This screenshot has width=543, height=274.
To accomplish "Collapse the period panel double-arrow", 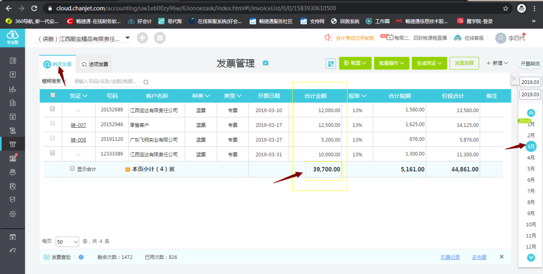I will pyautogui.click(x=514, y=78).
